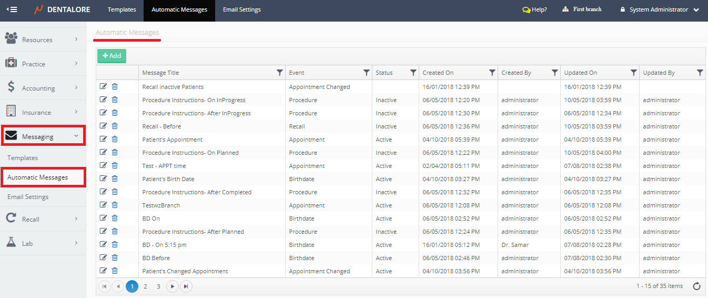Open filter icon for Created By column
Viewport: 708px width, 298px height.
coord(554,73)
